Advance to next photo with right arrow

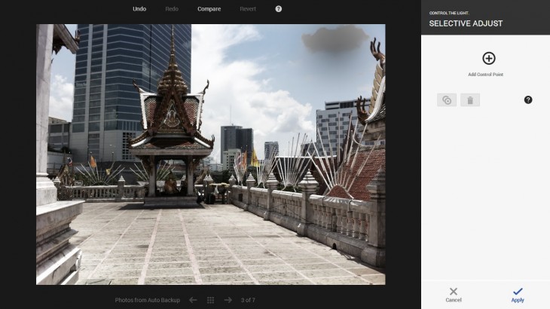(x=228, y=300)
